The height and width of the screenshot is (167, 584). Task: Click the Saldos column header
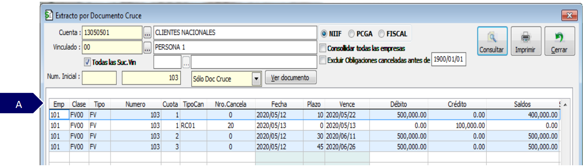523,104
